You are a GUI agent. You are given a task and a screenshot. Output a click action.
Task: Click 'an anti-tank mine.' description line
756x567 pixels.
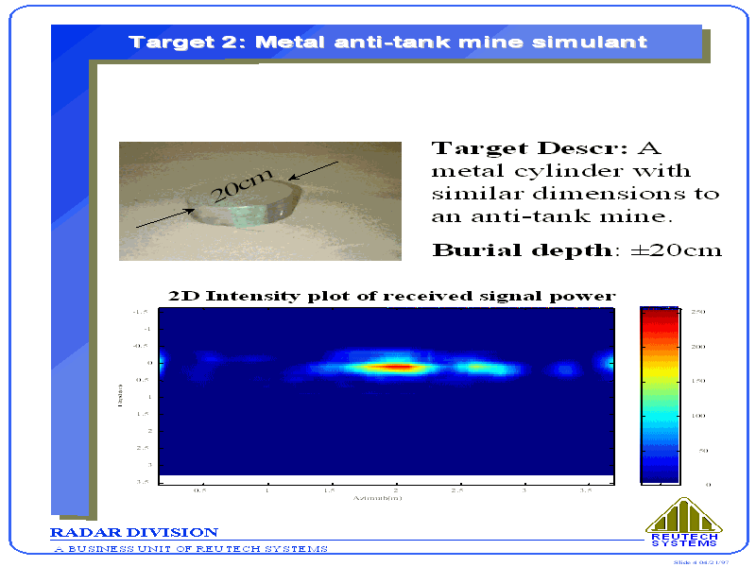click(552, 216)
